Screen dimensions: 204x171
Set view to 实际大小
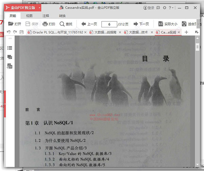pyautogui.click(x=168, y=24)
